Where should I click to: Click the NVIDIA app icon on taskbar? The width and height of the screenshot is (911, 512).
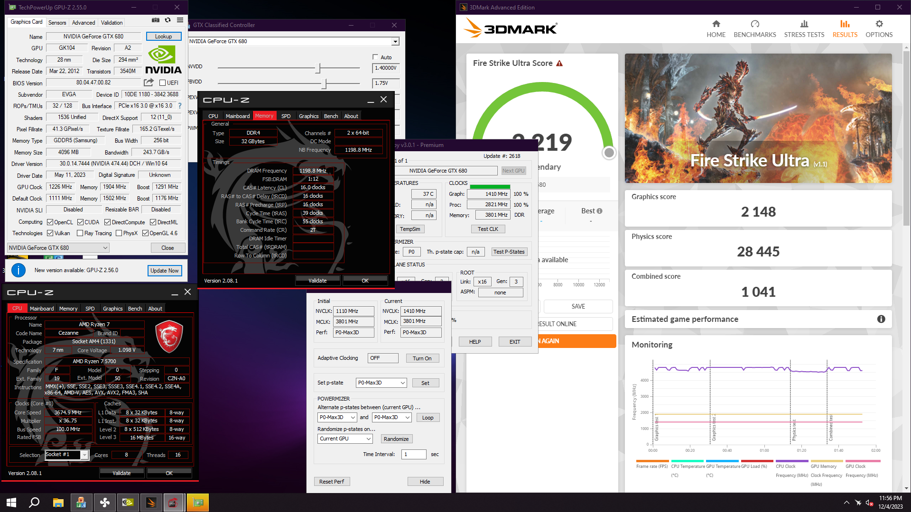tap(128, 503)
